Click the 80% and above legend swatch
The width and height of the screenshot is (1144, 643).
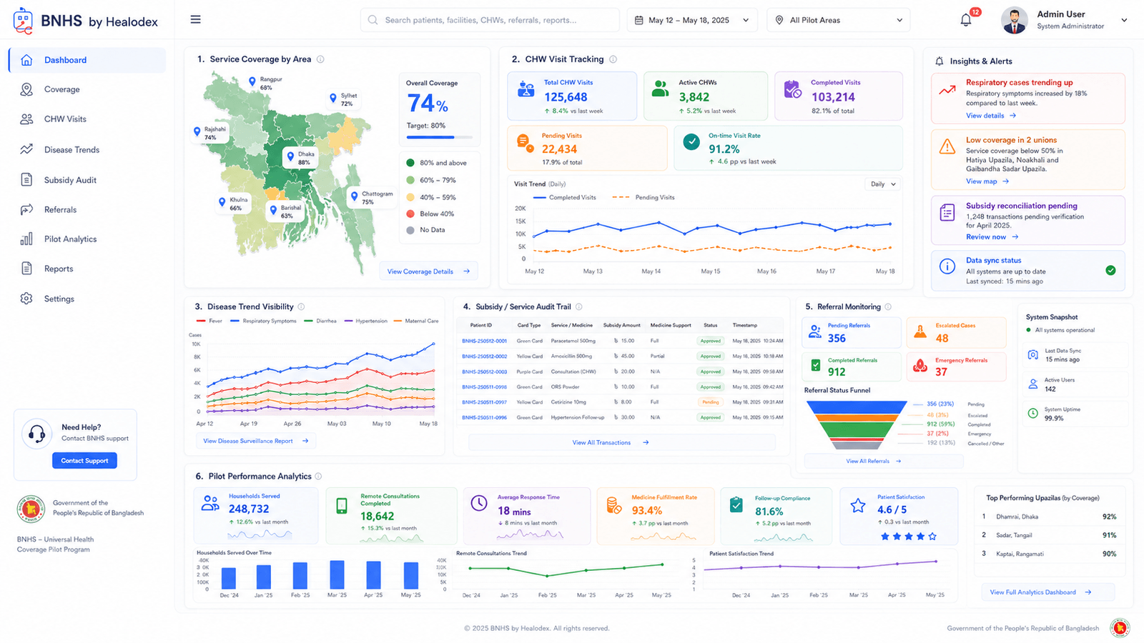[410, 163]
